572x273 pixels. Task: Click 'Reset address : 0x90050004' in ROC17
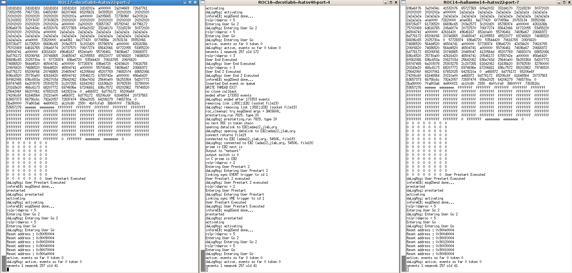click(30, 234)
